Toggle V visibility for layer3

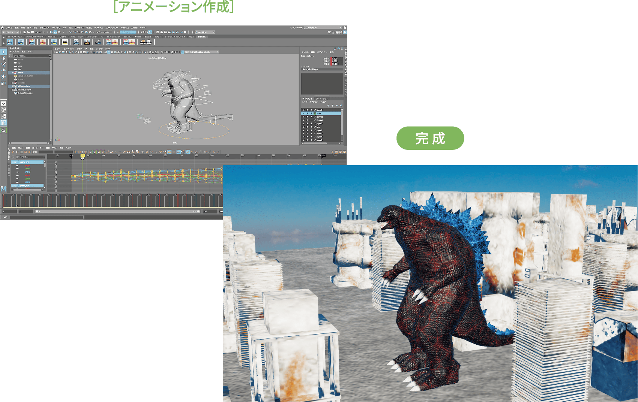pyautogui.click(x=303, y=140)
